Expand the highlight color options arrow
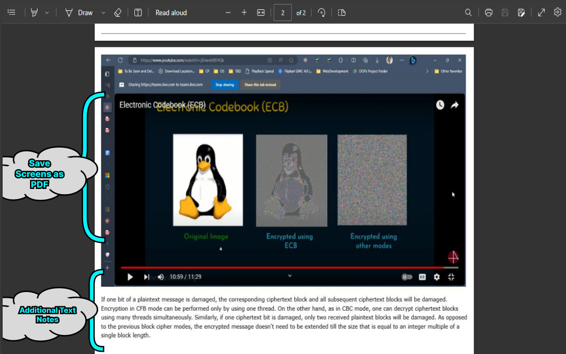The height and width of the screenshot is (354, 566). click(x=47, y=12)
